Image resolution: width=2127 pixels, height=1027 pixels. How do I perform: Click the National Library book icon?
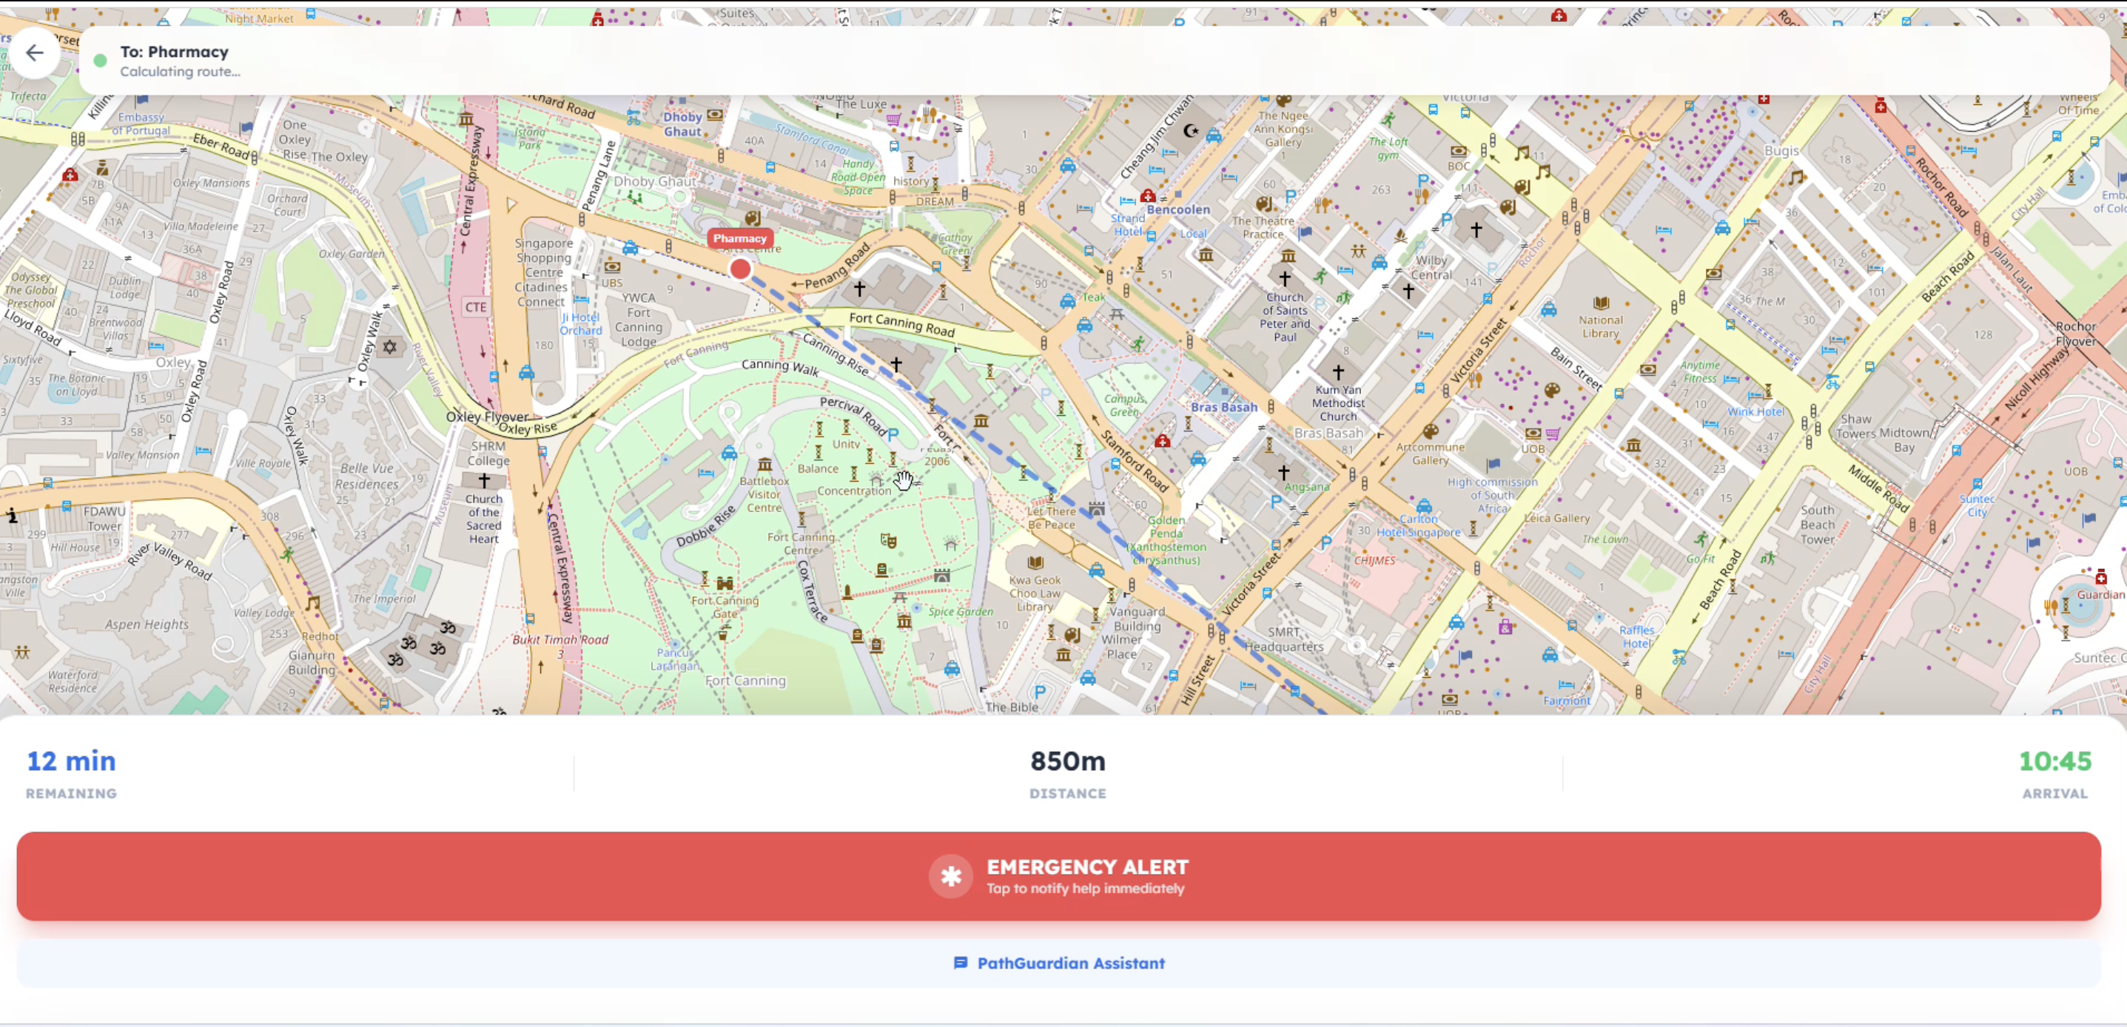click(1601, 303)
